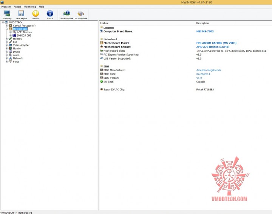Image resolution: width=272 pixels, height=214 pixels.
Task: Select the Monitor tree item
Action: 17,49
